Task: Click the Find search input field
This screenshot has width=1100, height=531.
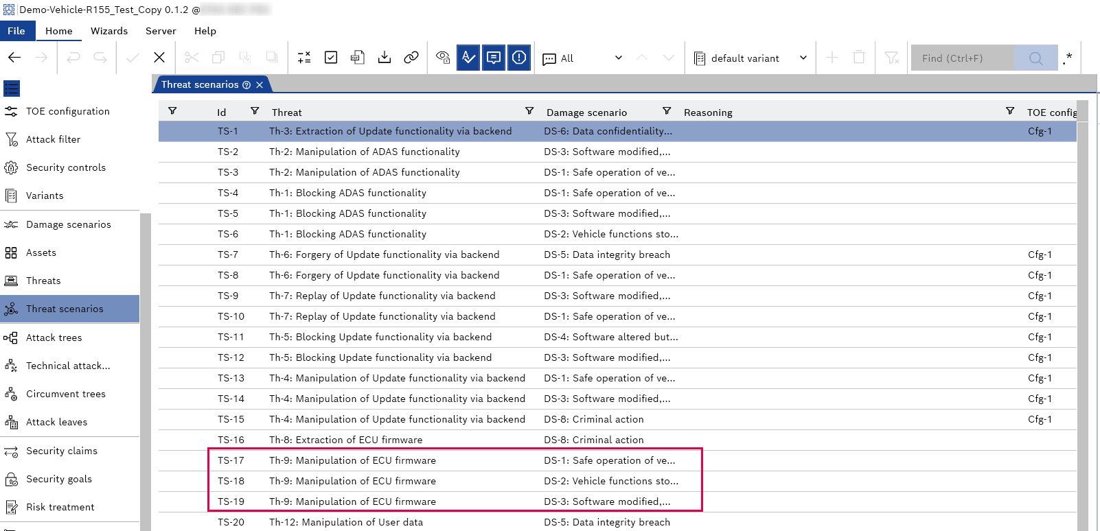Action: (963, 58)
